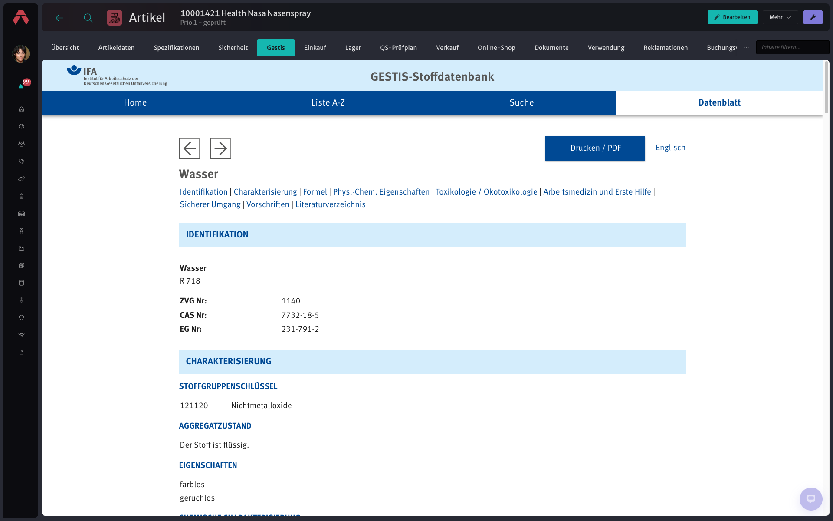Click the page vertical scrollbar
833x521 pixels.
pyautogui.click(x=826, y=87)
